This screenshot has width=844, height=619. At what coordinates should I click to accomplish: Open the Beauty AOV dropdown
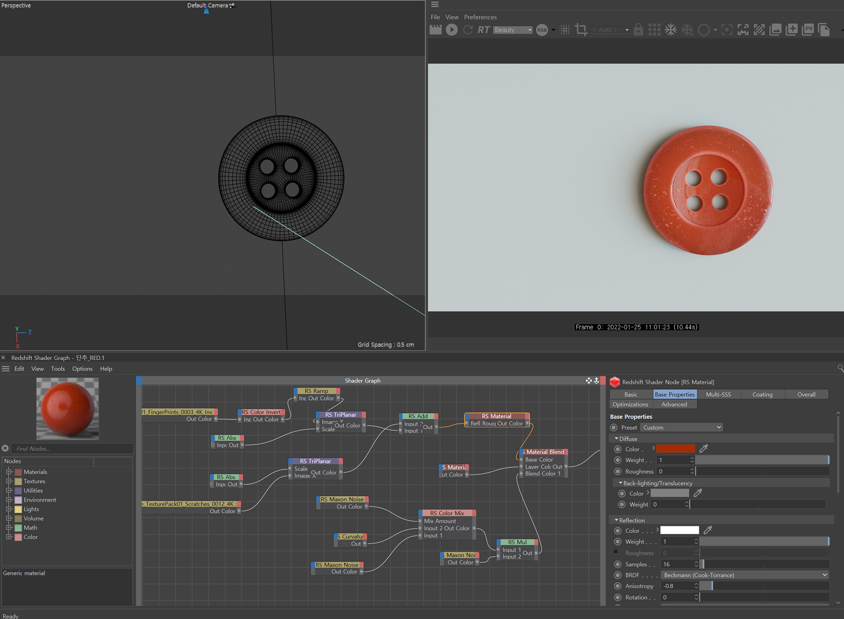pos(513,30)
